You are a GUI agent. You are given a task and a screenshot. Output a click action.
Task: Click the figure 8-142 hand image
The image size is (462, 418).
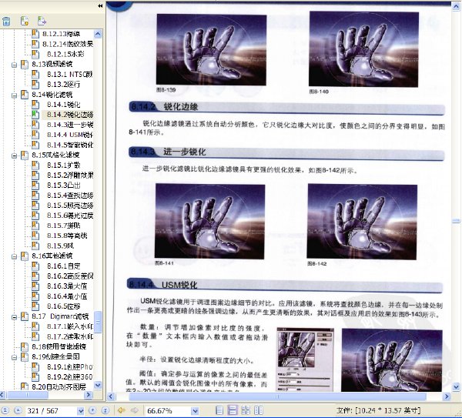pyautogui.click(x=362, y=222)
